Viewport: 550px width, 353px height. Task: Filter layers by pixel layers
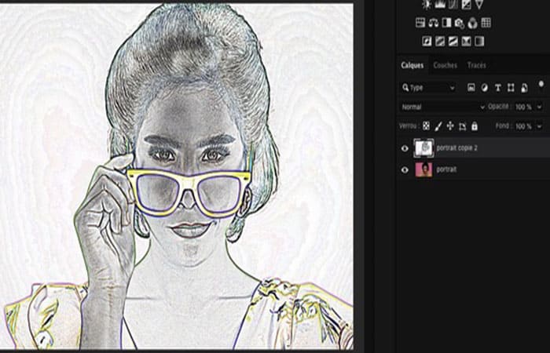(471, 88)
